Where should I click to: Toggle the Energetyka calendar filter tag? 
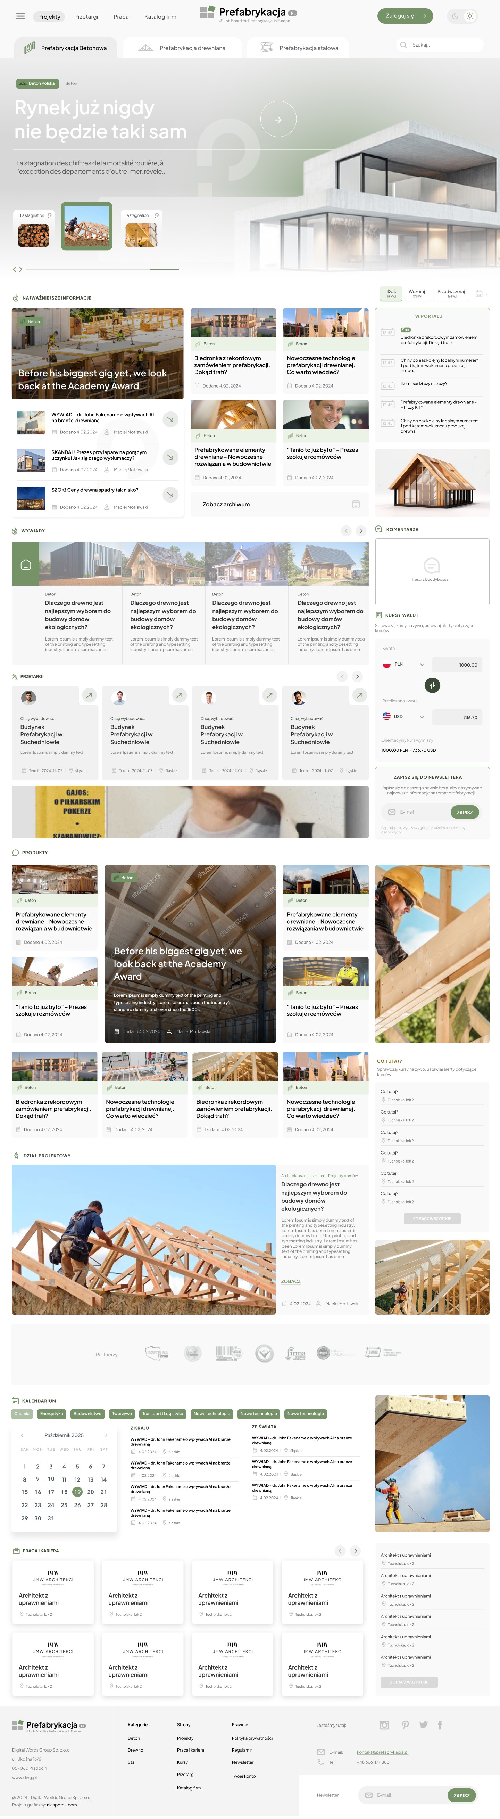(x=51, y=1414)
